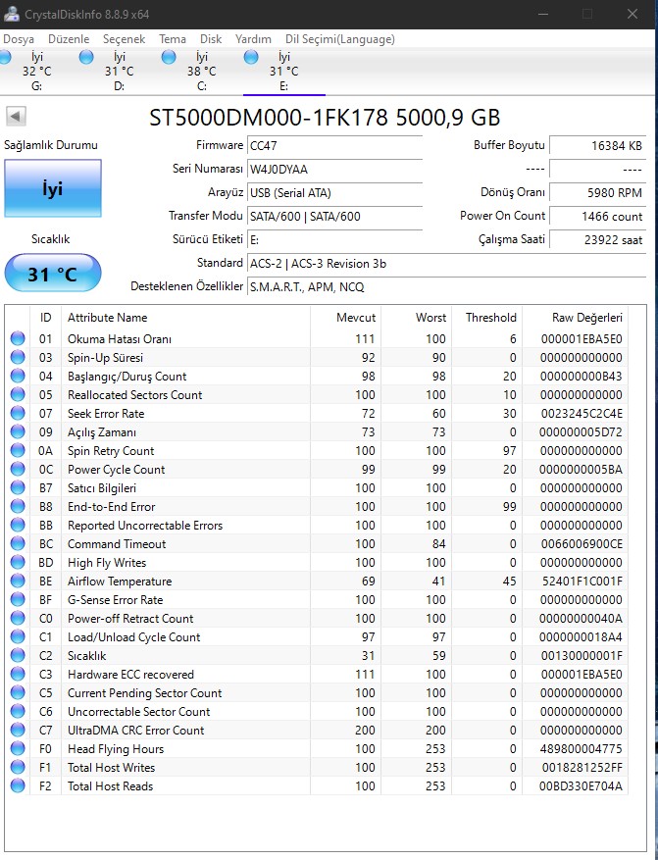Select drive C: status icon
The image size is (658, 860).
click(x=169, y=57)
